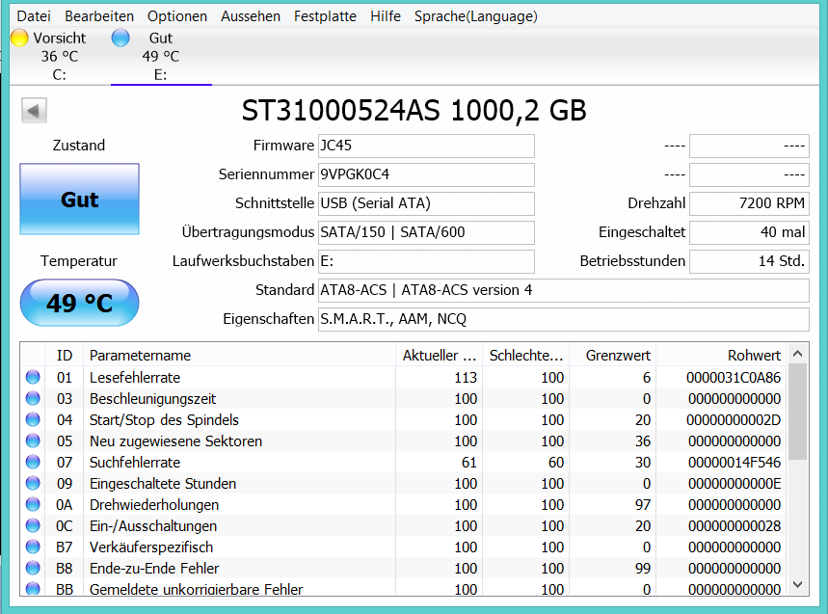
Task: Click raw value 00000014F546
Action: (x=734, y=463)
